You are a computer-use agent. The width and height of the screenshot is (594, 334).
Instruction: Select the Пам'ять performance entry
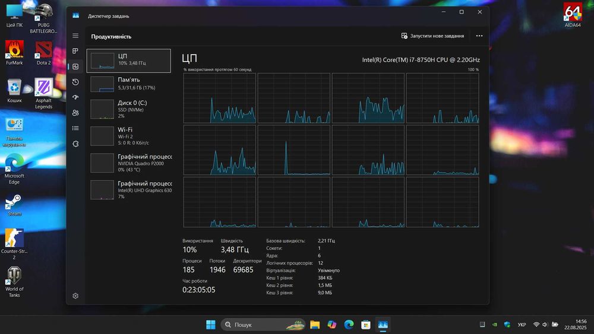tap(129, 84)
